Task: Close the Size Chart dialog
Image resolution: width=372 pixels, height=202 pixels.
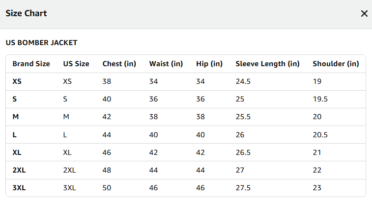Action: click(364, 14)
